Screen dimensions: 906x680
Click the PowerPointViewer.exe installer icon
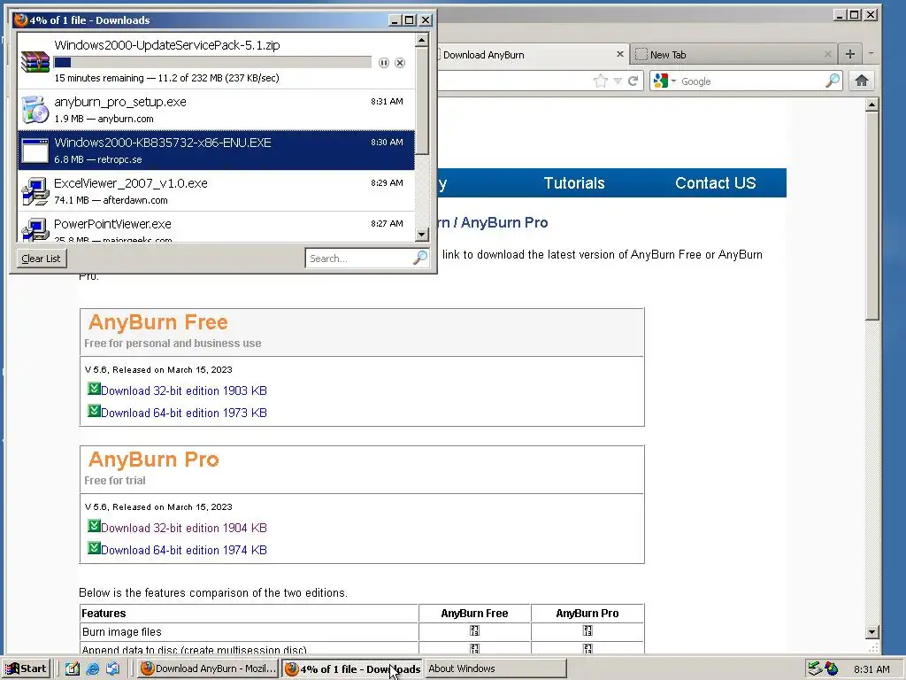click(x=35, y=229)
